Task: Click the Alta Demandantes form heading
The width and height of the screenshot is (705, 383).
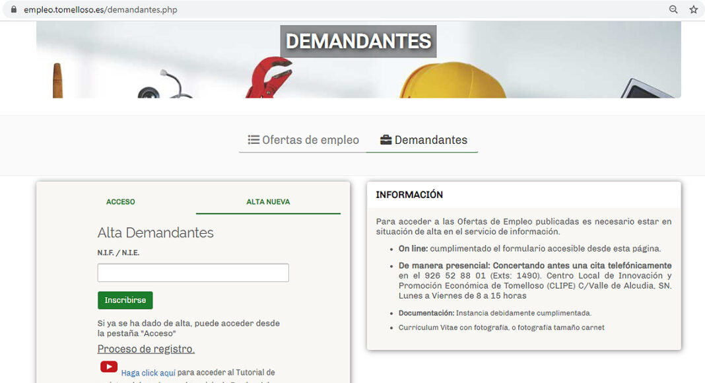Action: coord(156,232)
